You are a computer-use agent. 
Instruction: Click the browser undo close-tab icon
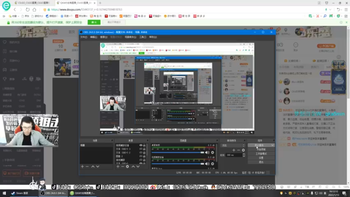click(x=338, y=10)
